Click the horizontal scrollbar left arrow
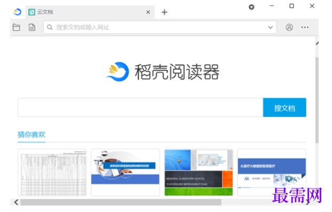The image size is (332, 212). pyautogui.click(x=16, y=202)
